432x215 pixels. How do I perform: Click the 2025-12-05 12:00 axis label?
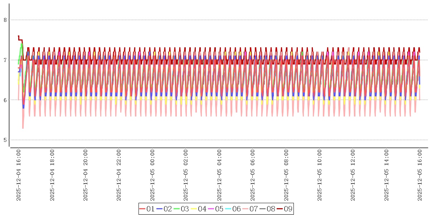tap(353, 175)
